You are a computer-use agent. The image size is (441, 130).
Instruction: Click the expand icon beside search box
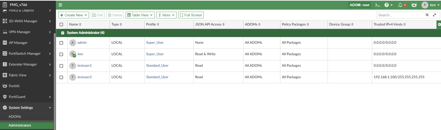coord(435,15)
